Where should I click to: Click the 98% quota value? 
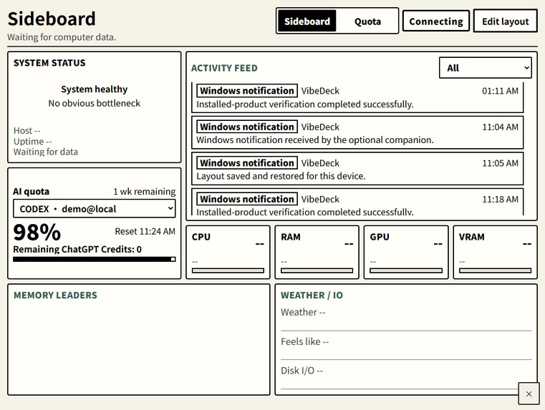[x=37, y=232]
